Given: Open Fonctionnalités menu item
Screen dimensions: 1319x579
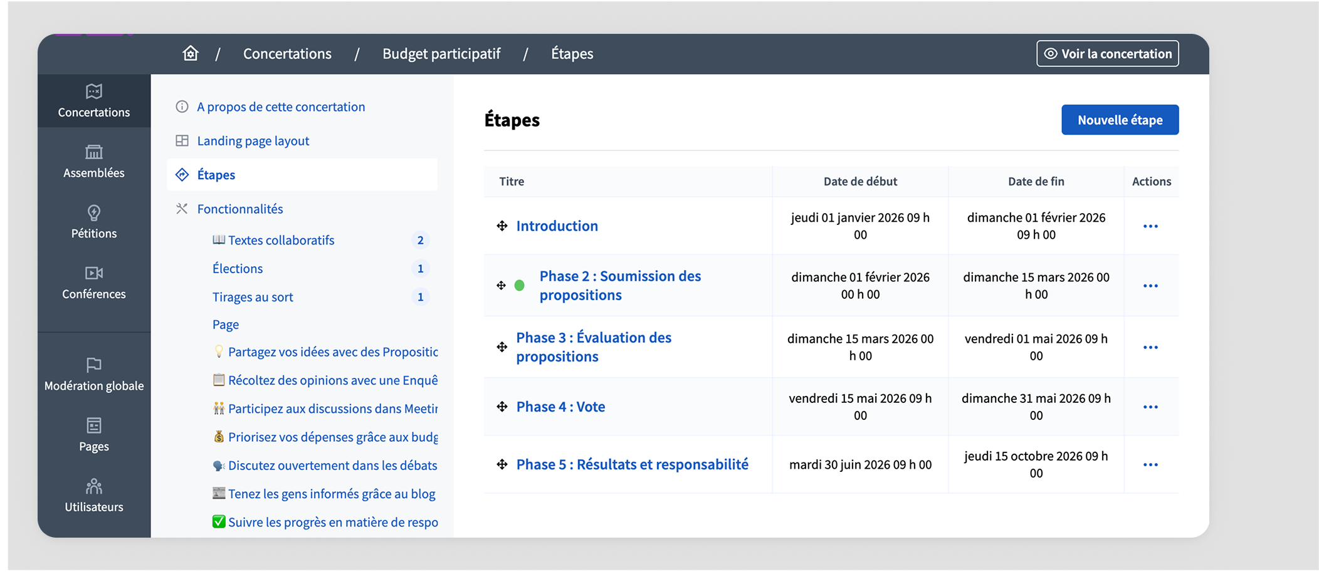Looking at the screenshot, I should pos(240,209).
